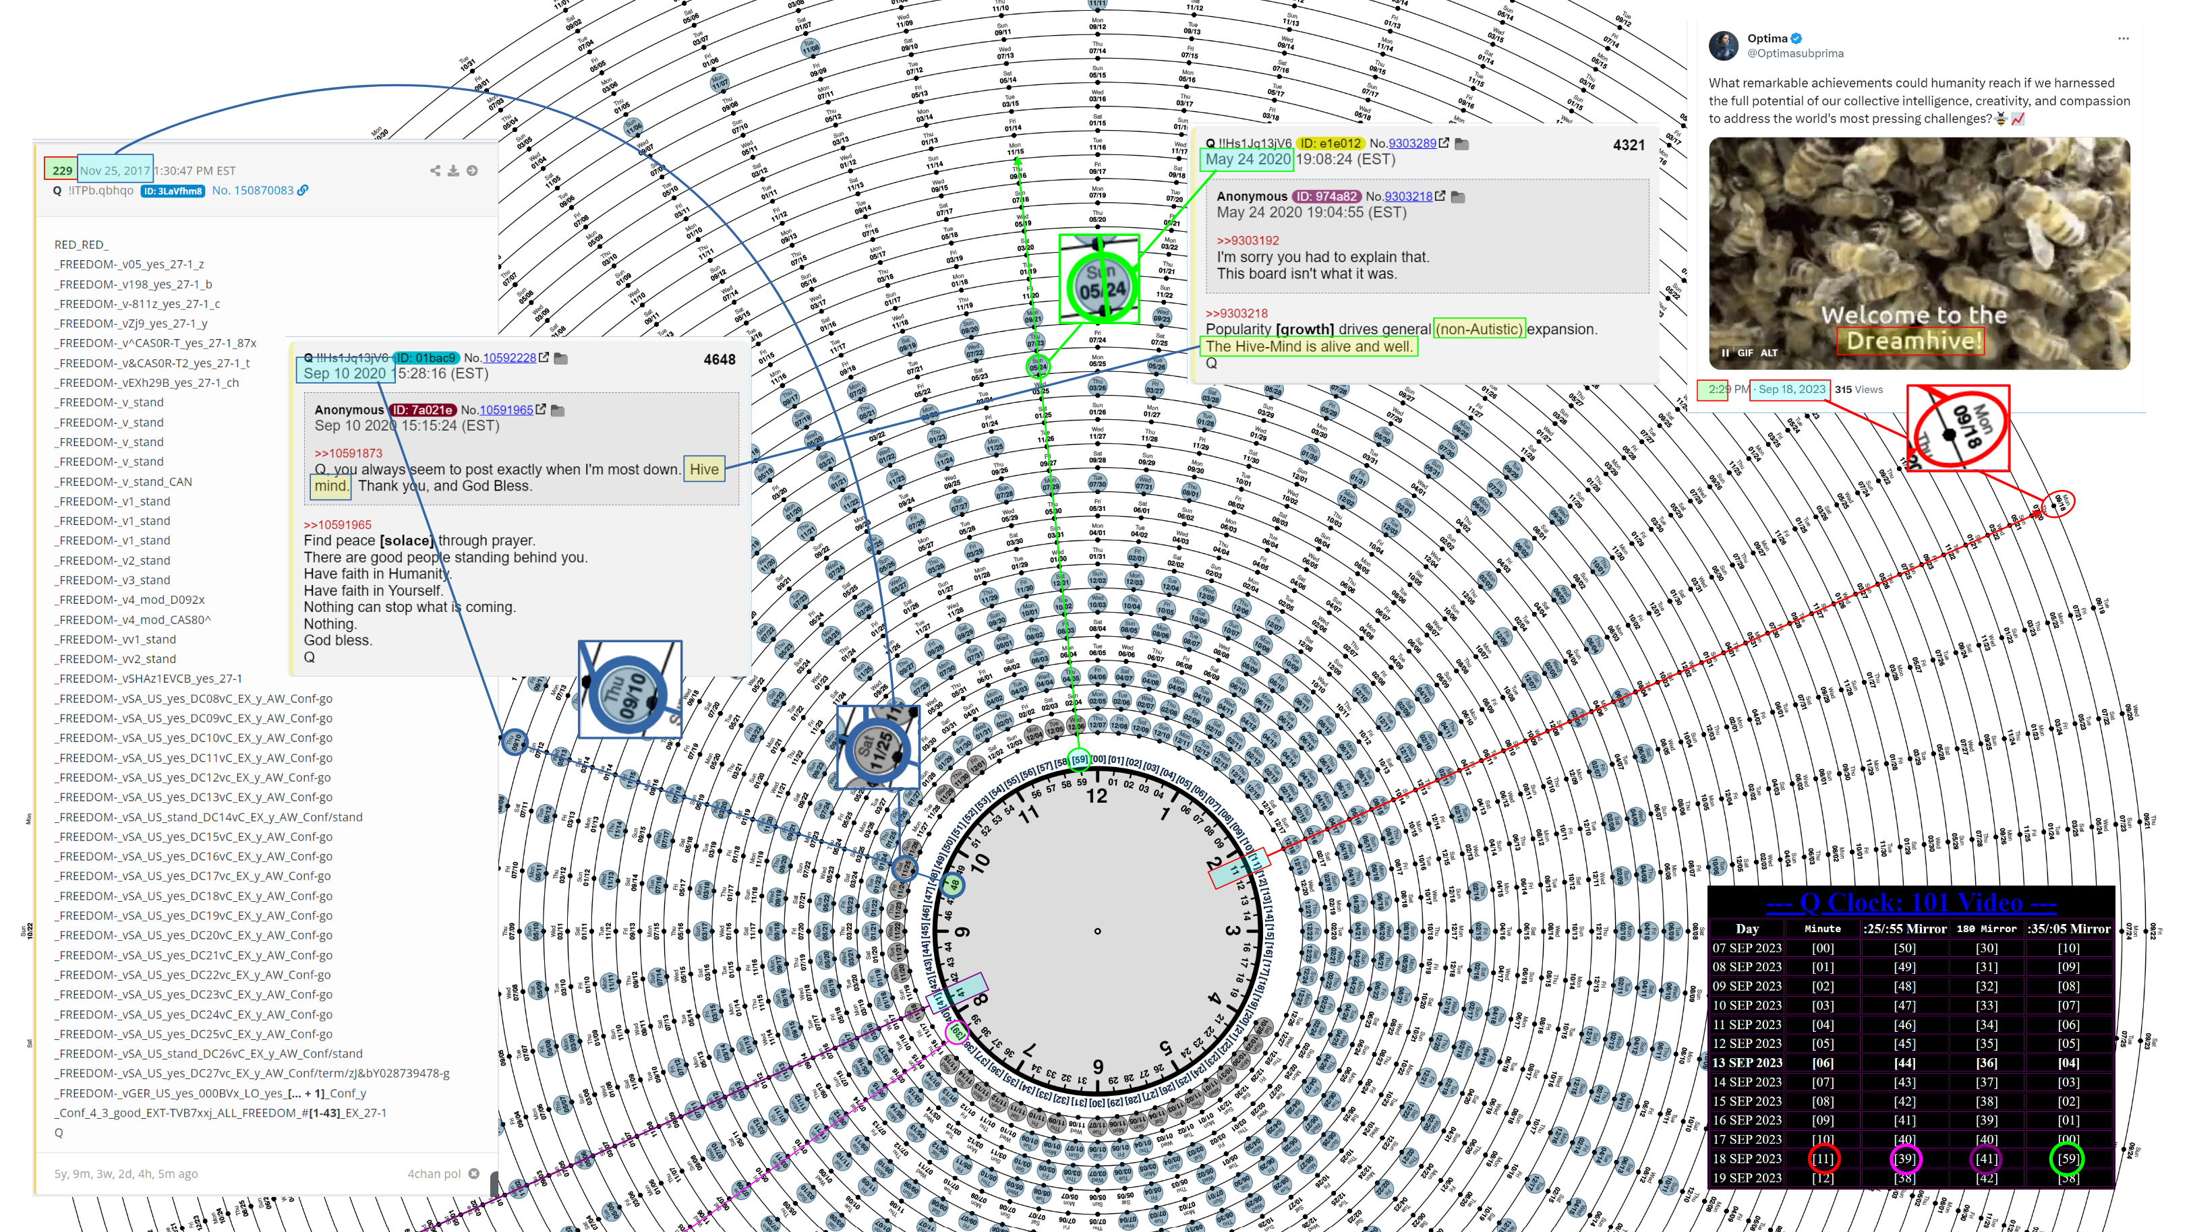Click ID: 974a82 badge

[x=1327, y=196]
